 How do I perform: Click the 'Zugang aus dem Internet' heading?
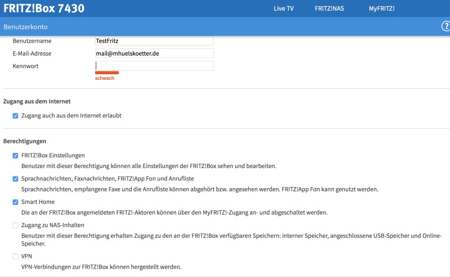(37, 101)
